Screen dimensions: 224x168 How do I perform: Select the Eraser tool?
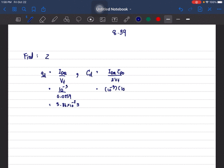[42, 20]
